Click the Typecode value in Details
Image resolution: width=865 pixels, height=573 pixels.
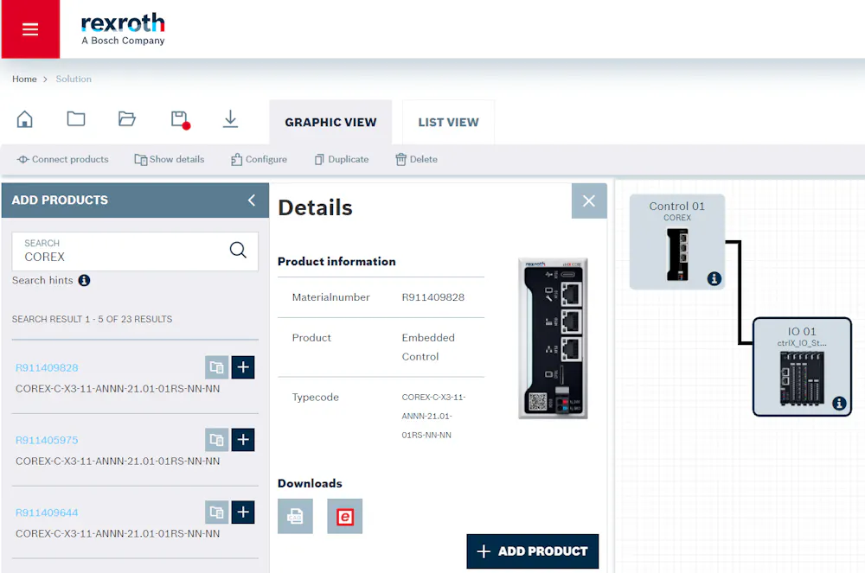pyautogui.click(x=433, y=416)
